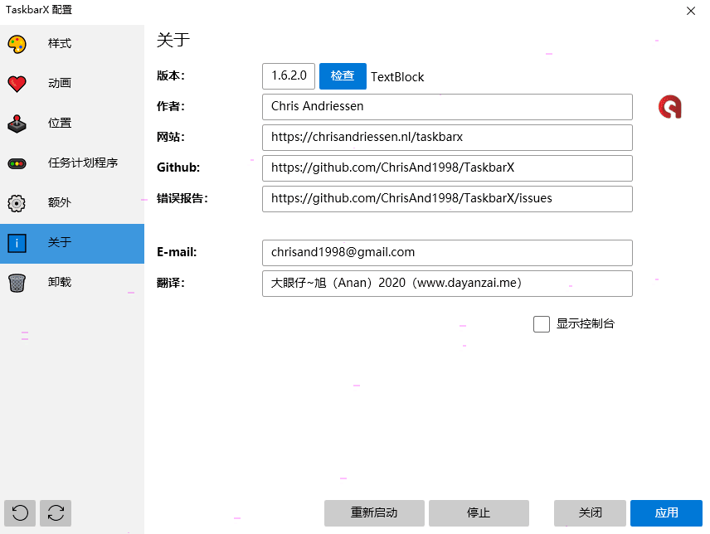Open the 样式 tab
Image resolution: width=710 pixels, height=534 pixels.
(x=72, y=44)
